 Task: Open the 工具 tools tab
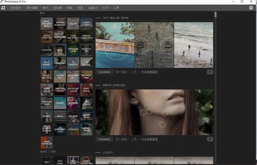click(x=116, y=8)
